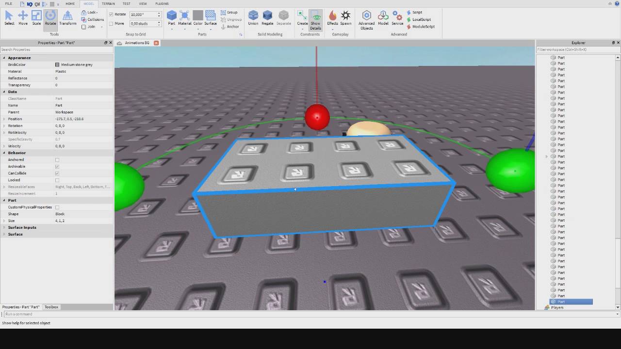Expand the Surface section
The width and height of the screenshot is (621, 349).
pos(4,234)
